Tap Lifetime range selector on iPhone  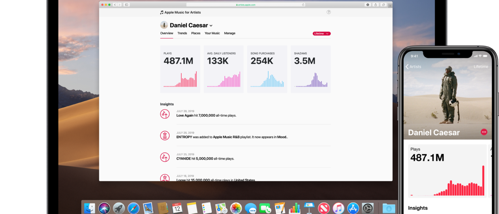coord(480,67)
